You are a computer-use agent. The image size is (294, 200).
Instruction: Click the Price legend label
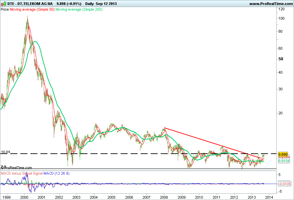5,9
